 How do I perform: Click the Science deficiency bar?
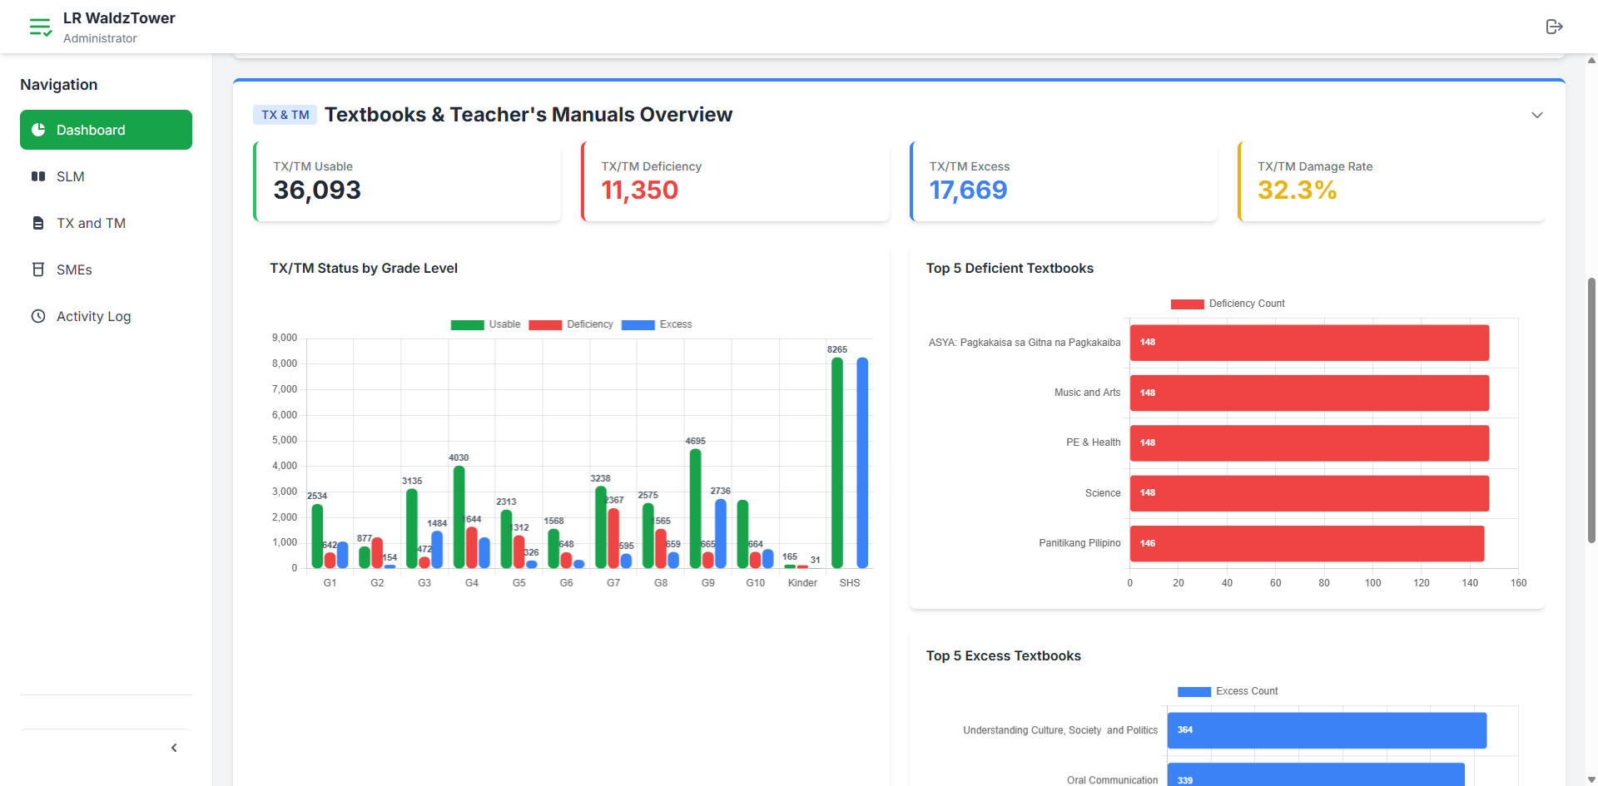tap(1309, 493)
